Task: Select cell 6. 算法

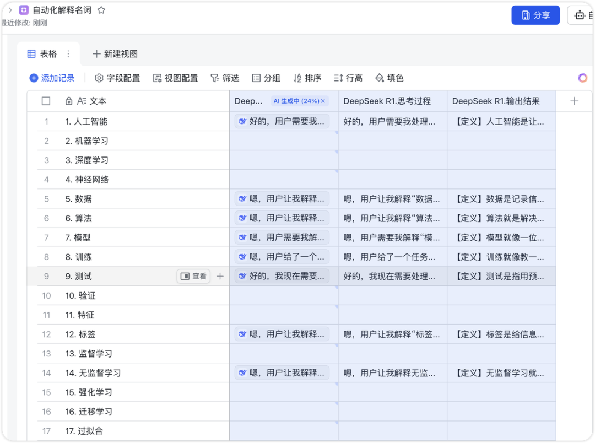Action: tap(144, 218)
